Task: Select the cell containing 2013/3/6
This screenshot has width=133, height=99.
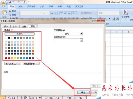Action: click(x=74, y=98)
